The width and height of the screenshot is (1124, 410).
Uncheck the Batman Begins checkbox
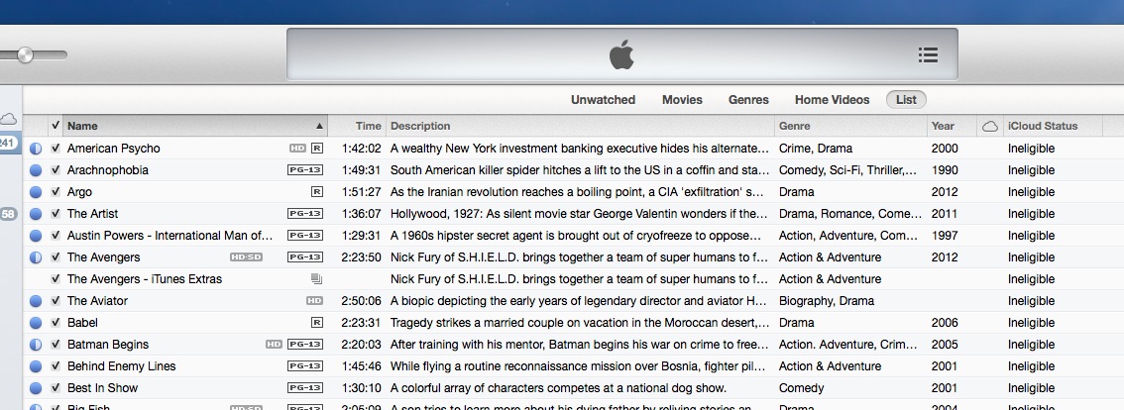click(56, 345)
